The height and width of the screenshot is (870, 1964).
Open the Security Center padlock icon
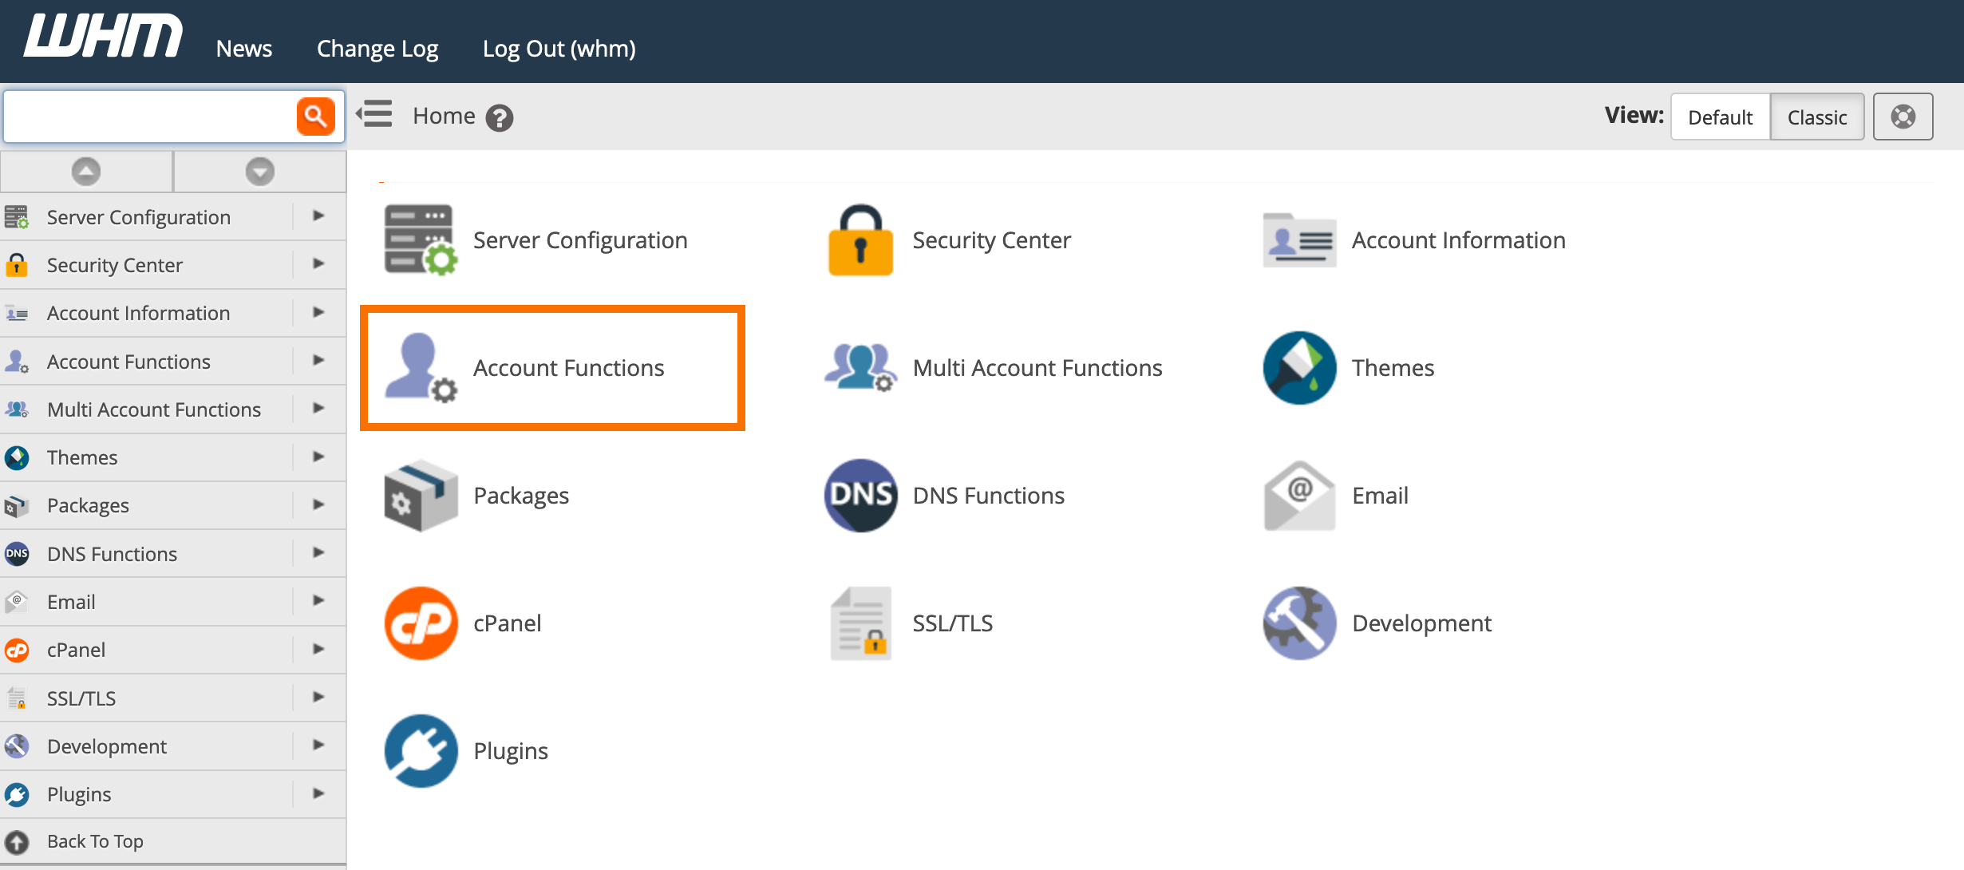click(860, 239)
